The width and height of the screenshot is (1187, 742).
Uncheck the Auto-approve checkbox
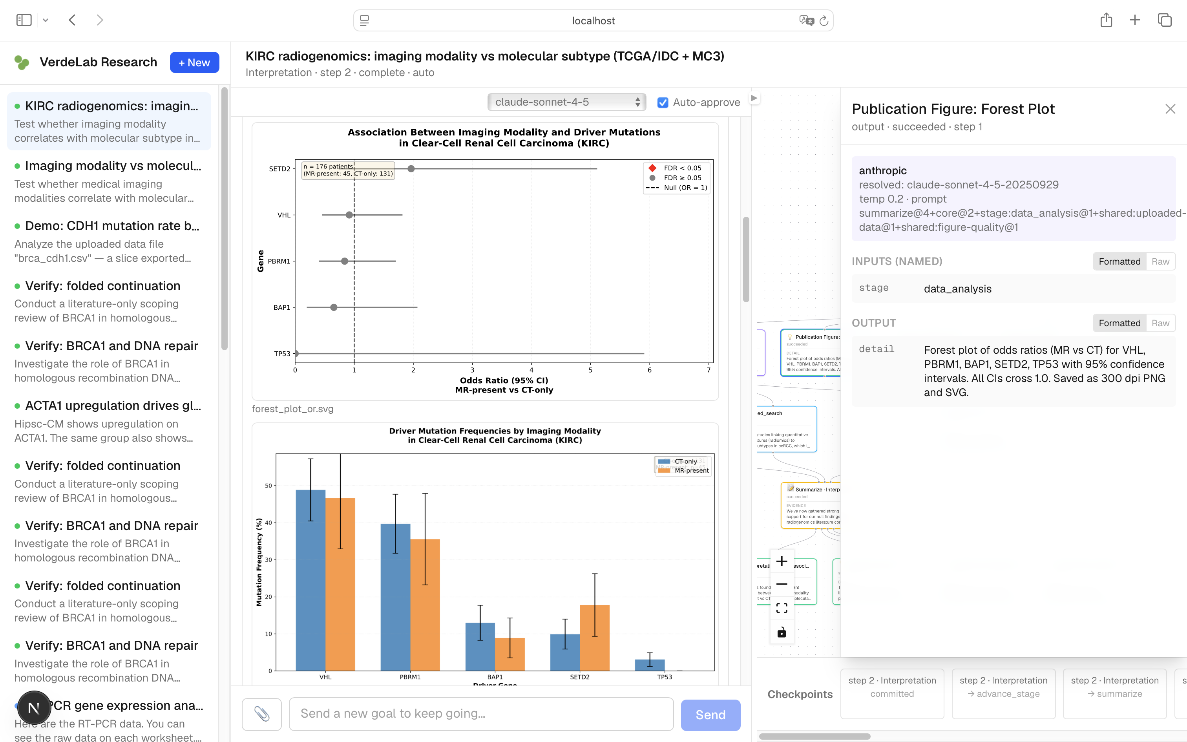point(663,102)
